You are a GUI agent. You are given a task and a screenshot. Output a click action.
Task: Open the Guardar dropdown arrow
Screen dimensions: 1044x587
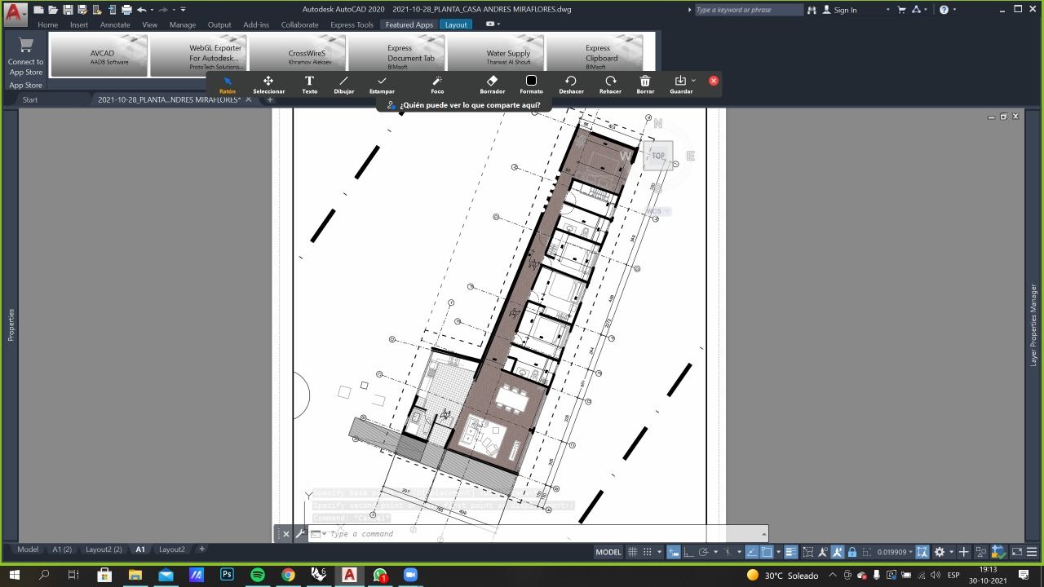pyautogui.click(x=693, y=81)
